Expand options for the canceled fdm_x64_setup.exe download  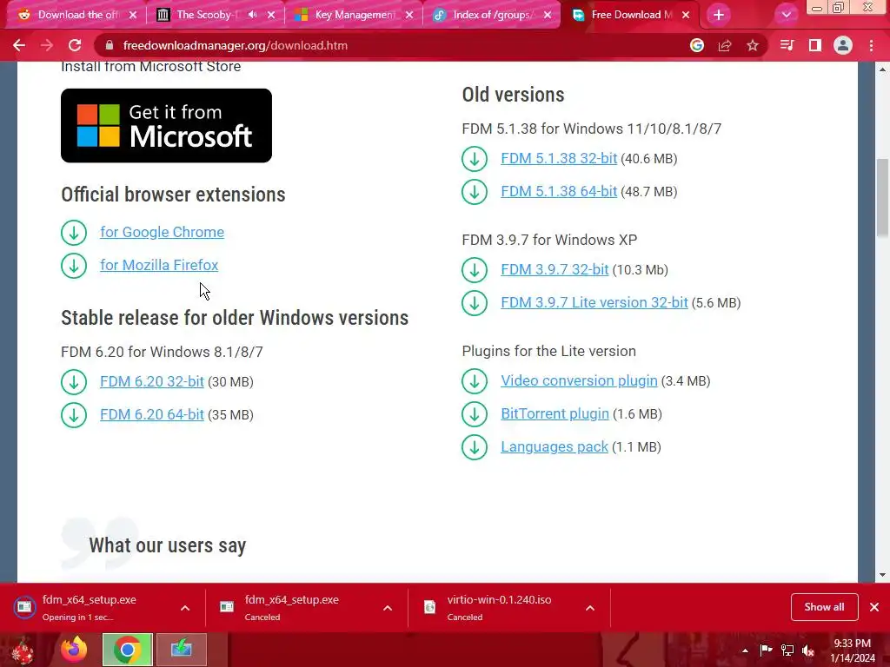[388, 608]
